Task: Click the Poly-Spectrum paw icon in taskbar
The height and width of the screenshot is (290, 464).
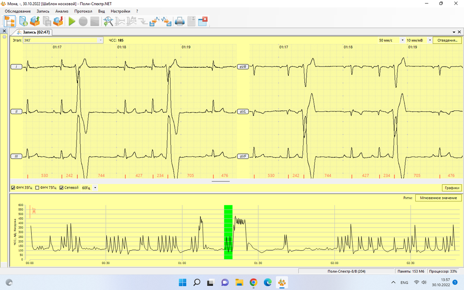Action: tap(281, 282)
